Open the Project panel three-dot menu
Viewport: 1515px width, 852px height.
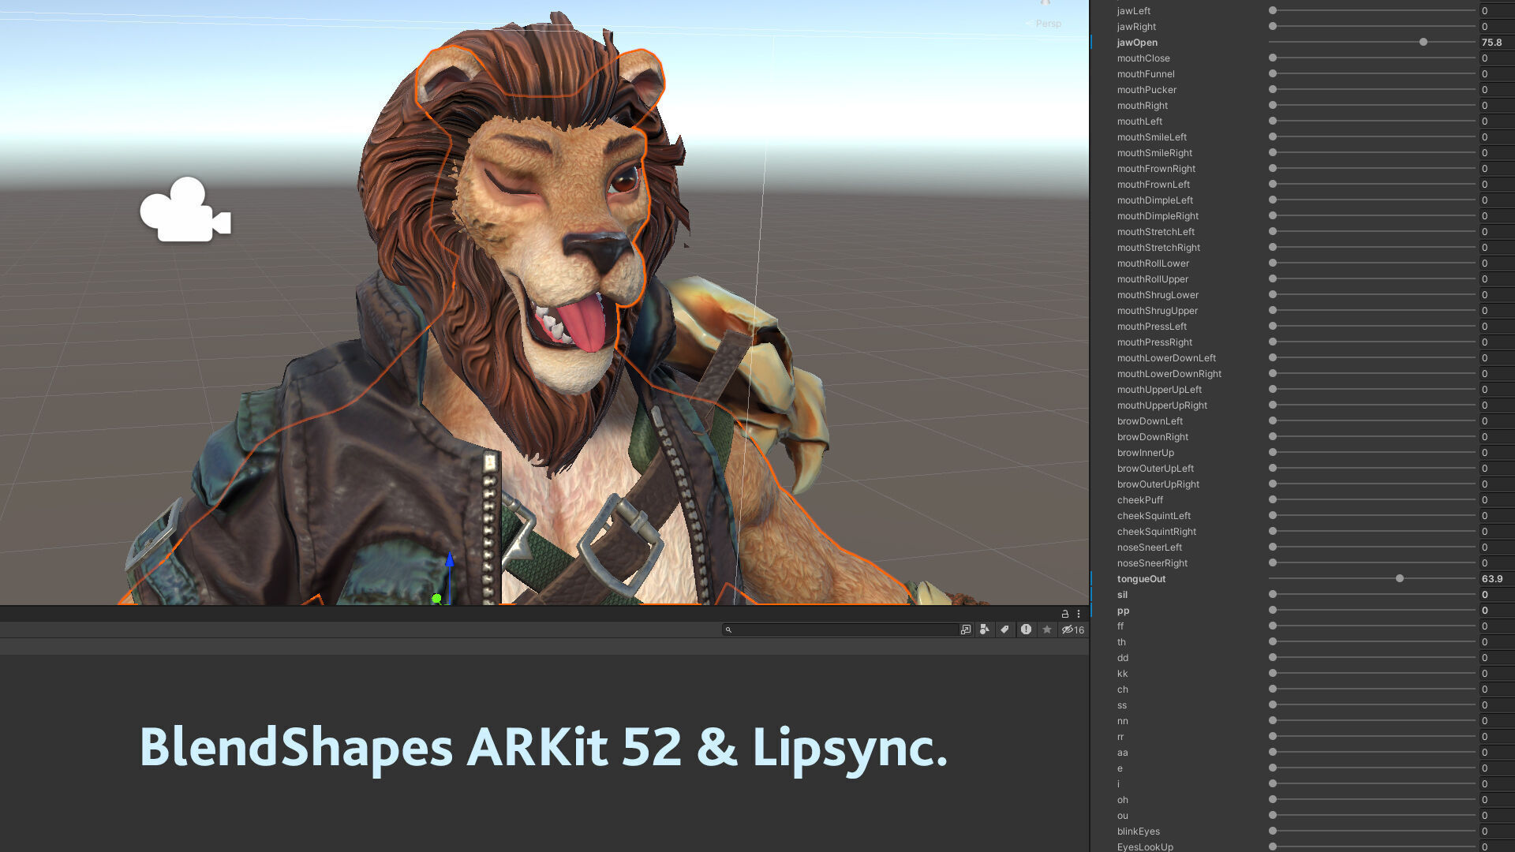pos(1078,614)
